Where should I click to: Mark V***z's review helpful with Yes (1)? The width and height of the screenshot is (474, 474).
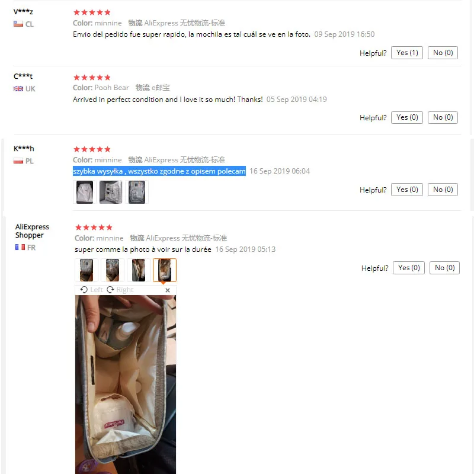(407, 53)
